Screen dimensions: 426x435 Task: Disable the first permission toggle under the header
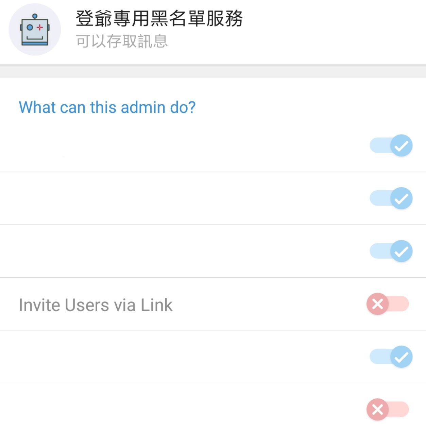tap(391, 145)
